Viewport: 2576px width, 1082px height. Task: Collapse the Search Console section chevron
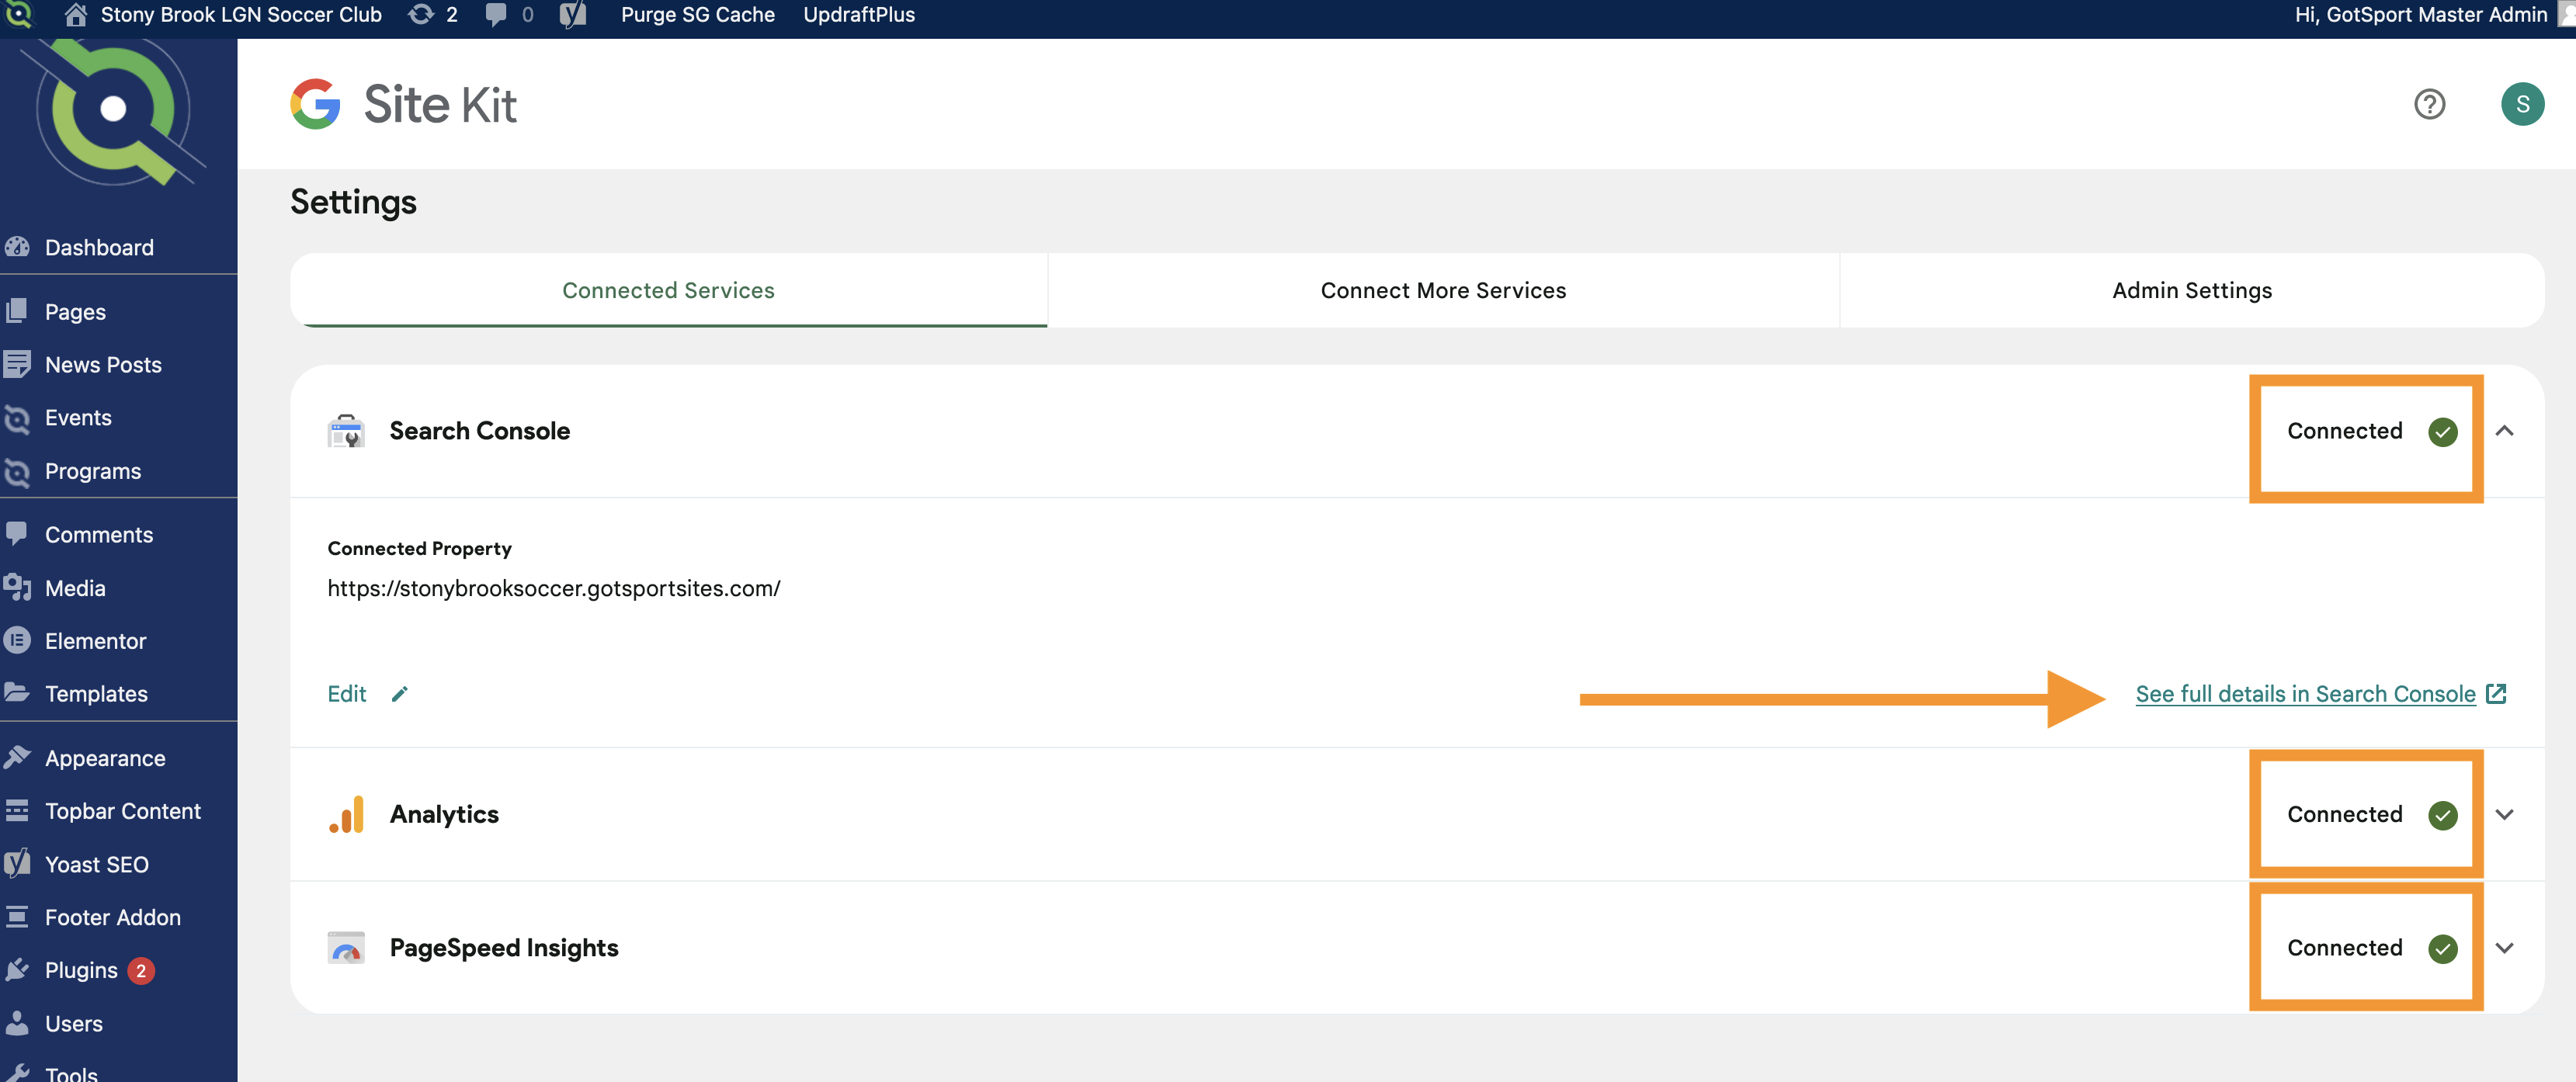click(2504, 431)
